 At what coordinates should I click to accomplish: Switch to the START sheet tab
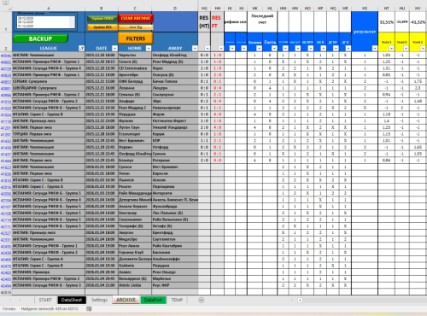point(45,300)
